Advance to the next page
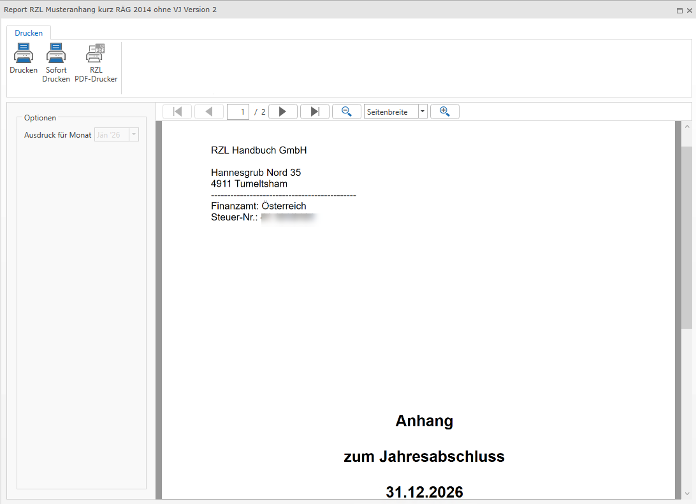This screenshot has height=504, width=696. pyautogui.click(x=283, y=112)
